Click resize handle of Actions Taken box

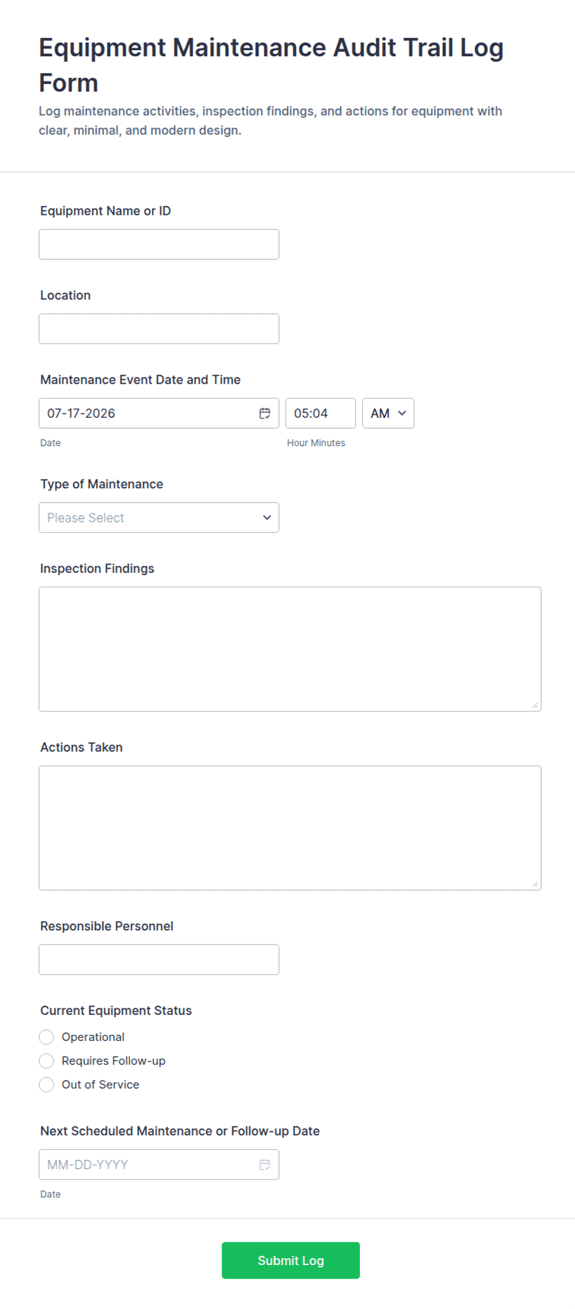(535, 884)
